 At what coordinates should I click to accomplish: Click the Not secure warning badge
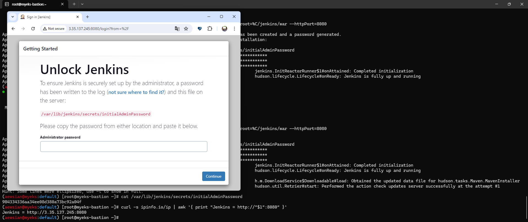pyautogui.click(x=54, y=29)
